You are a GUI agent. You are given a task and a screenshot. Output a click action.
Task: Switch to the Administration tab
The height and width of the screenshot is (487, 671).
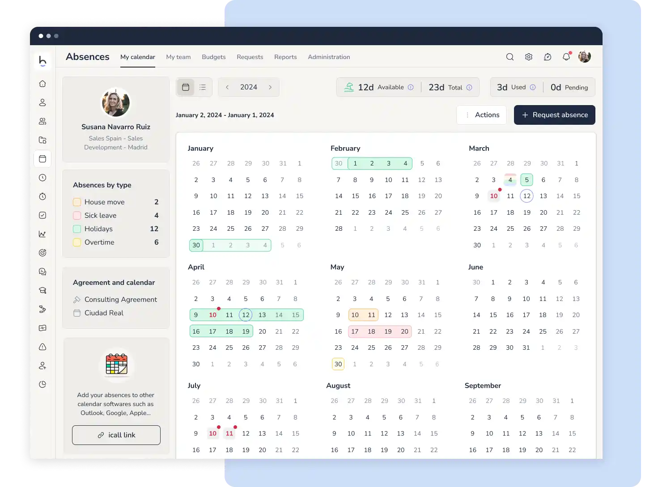pyautogui.click(x=329, y=57)
